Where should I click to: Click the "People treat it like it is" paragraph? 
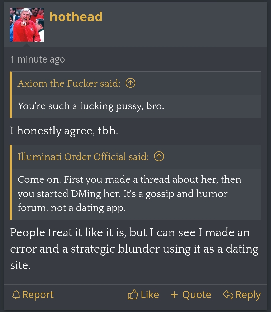134,248
